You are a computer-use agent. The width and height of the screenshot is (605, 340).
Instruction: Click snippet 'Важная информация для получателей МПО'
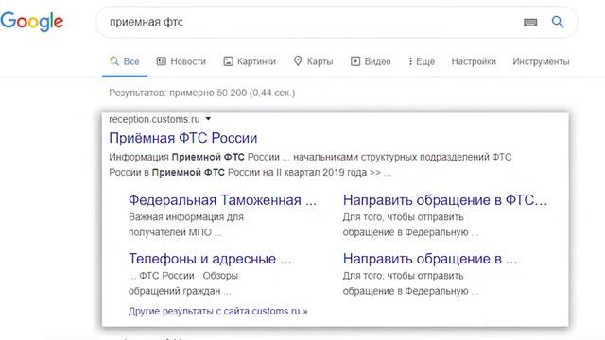click(186, 225)
